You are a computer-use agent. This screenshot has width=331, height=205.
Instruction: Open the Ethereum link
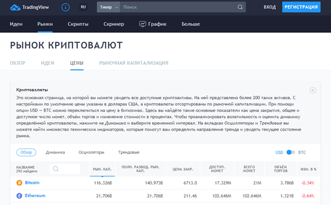pyautogui.click(x=35, y=195)
